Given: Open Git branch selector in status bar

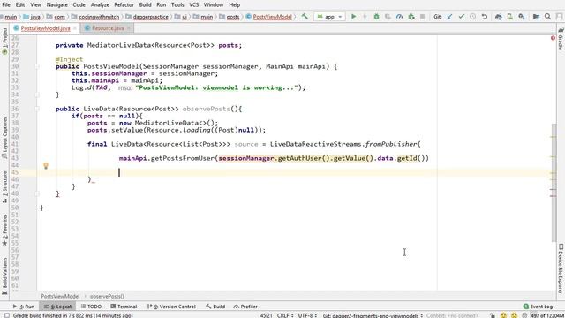Looking at the screenshot, I should point(373,315).
